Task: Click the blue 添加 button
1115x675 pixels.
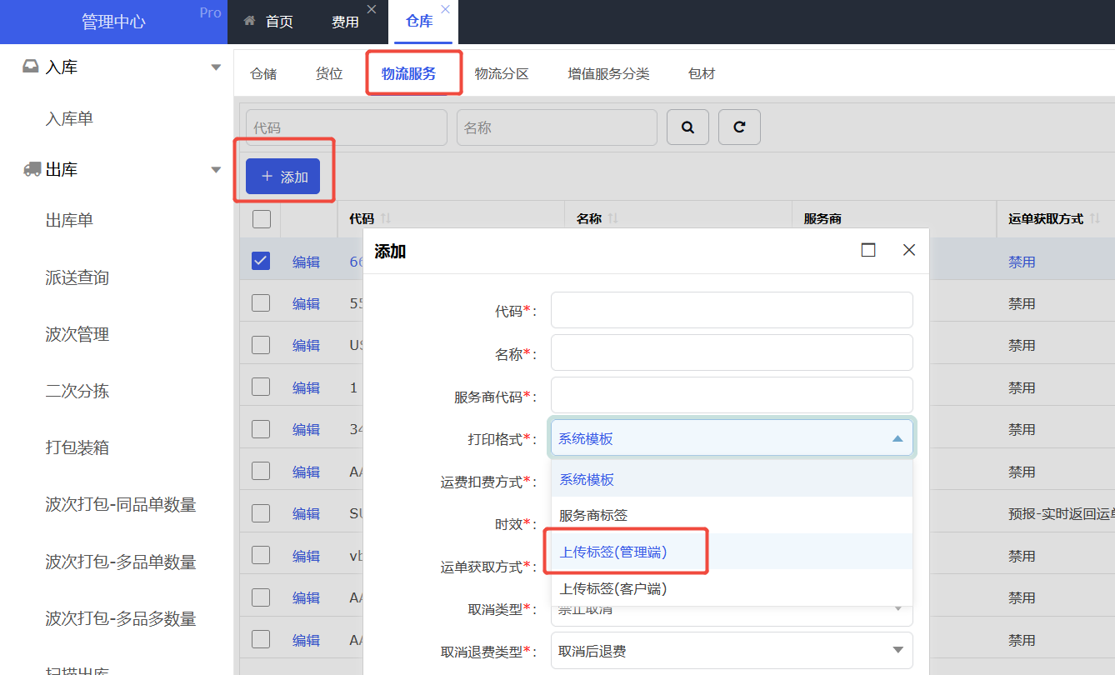Action: pos(282,176)
